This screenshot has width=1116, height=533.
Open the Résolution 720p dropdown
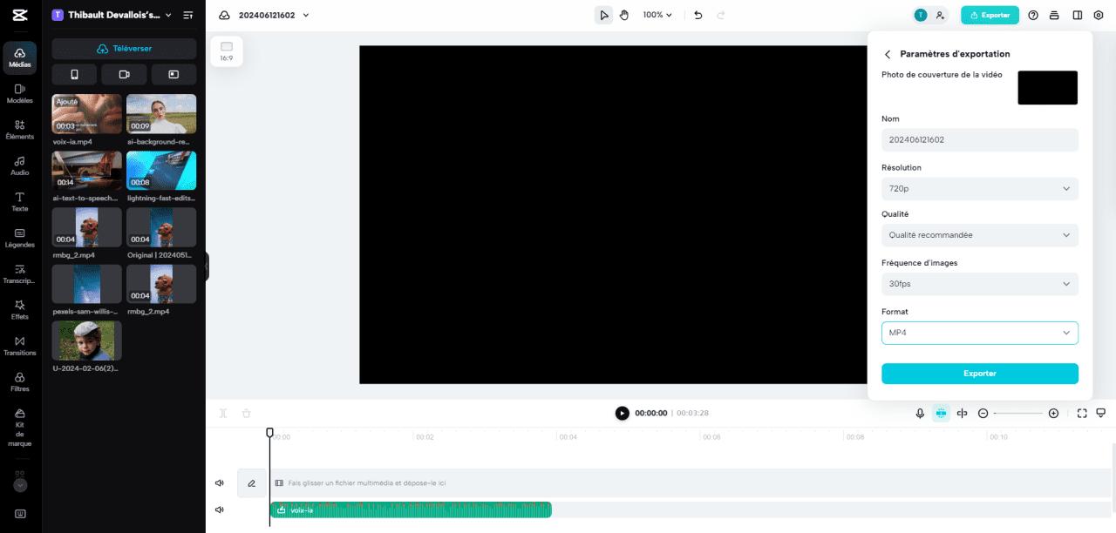[980, 188]
